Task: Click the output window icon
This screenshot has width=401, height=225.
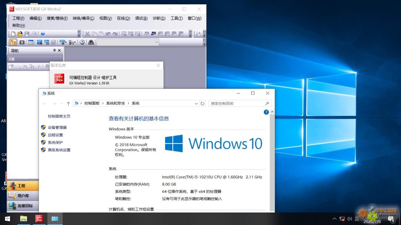Action: [x=31, y=42]
